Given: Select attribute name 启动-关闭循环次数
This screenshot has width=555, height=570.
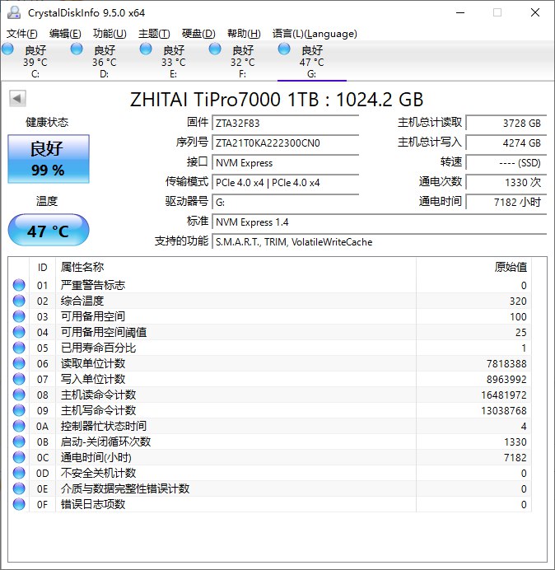Looking at the screenshot, I should click(105, 442).
